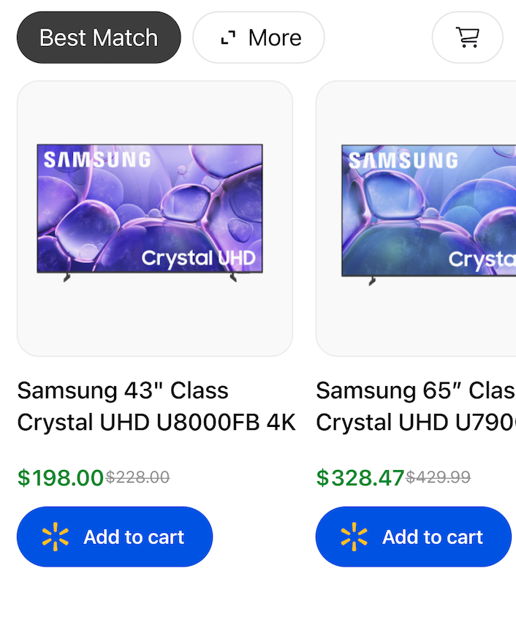Screen dimensions: 516x617
Task: Click the Samsung logo on the 43" TV image
Action: click(x=96, y=159)
